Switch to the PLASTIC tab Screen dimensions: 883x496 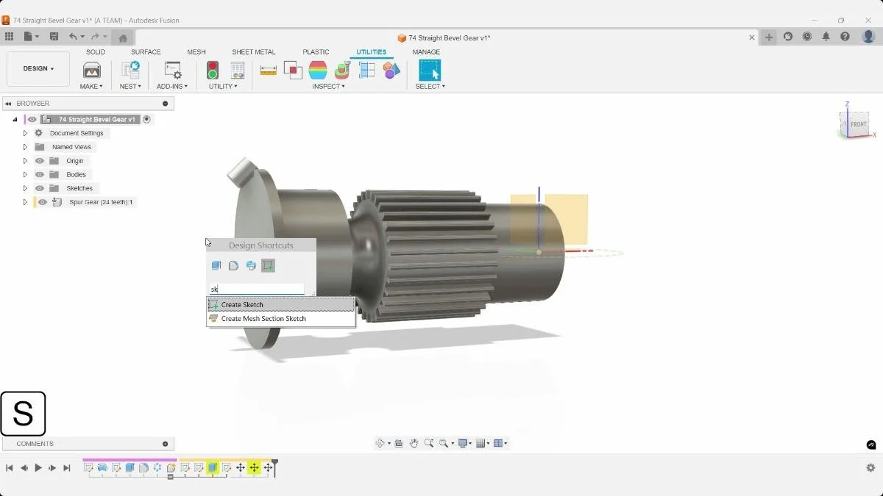[x=316, y=52]
